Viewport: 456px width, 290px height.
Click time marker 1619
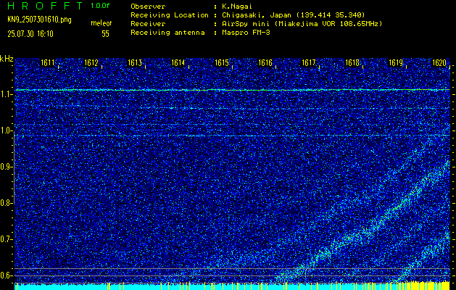click(396, 63)
